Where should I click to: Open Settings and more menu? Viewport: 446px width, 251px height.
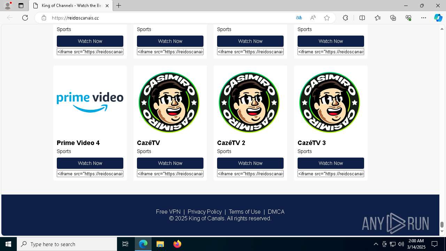pyautogui.click(x=424, y=18)
